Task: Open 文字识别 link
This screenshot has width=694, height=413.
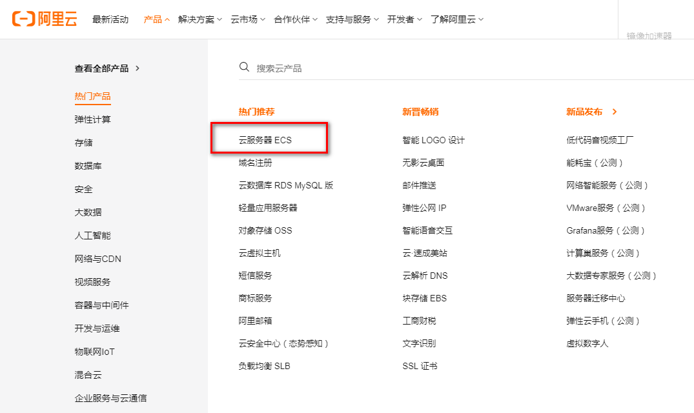Action: click(419, 343)
